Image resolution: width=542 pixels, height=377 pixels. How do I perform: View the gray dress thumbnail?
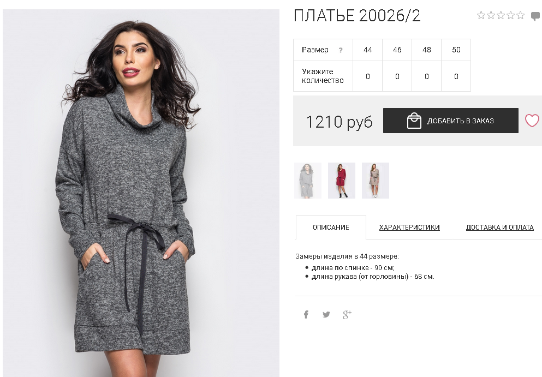(x=308, y=181)
